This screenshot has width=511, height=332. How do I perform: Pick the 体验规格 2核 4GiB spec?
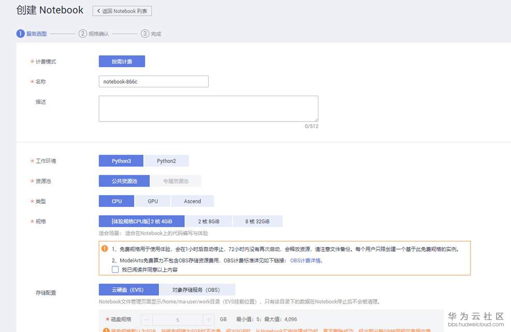pyautogui.click(x=141, y=221)
